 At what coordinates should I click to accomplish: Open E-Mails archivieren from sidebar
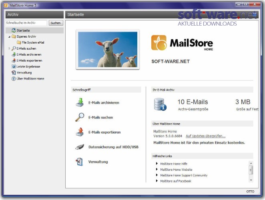click(29, 54)
